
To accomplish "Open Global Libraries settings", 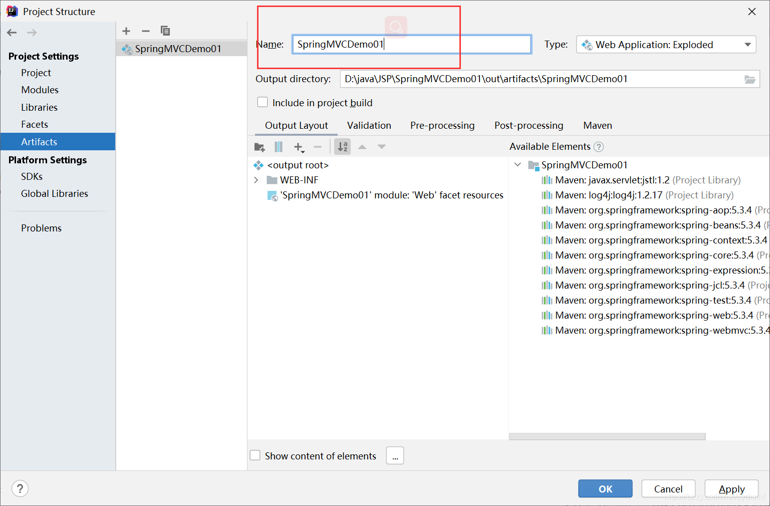I will [55, 193].
